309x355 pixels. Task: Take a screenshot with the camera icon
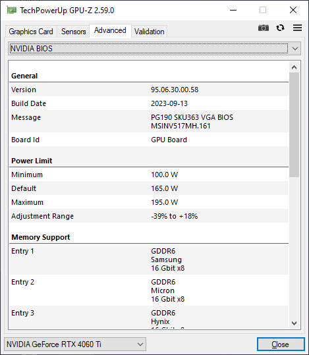tap(264, 28)
